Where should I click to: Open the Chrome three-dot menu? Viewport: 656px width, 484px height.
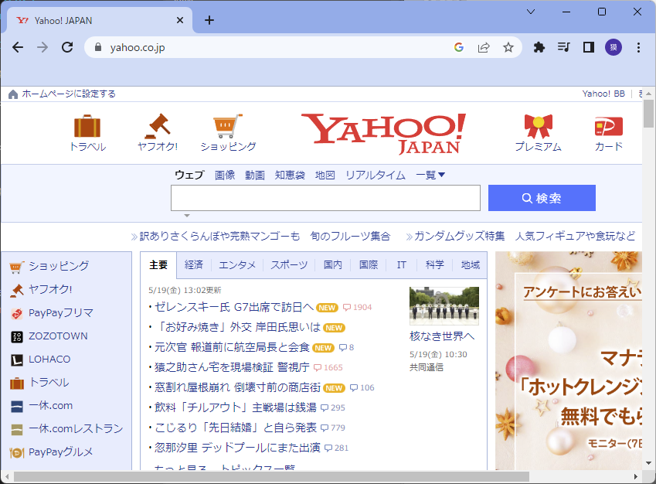[x=638, y=47]
